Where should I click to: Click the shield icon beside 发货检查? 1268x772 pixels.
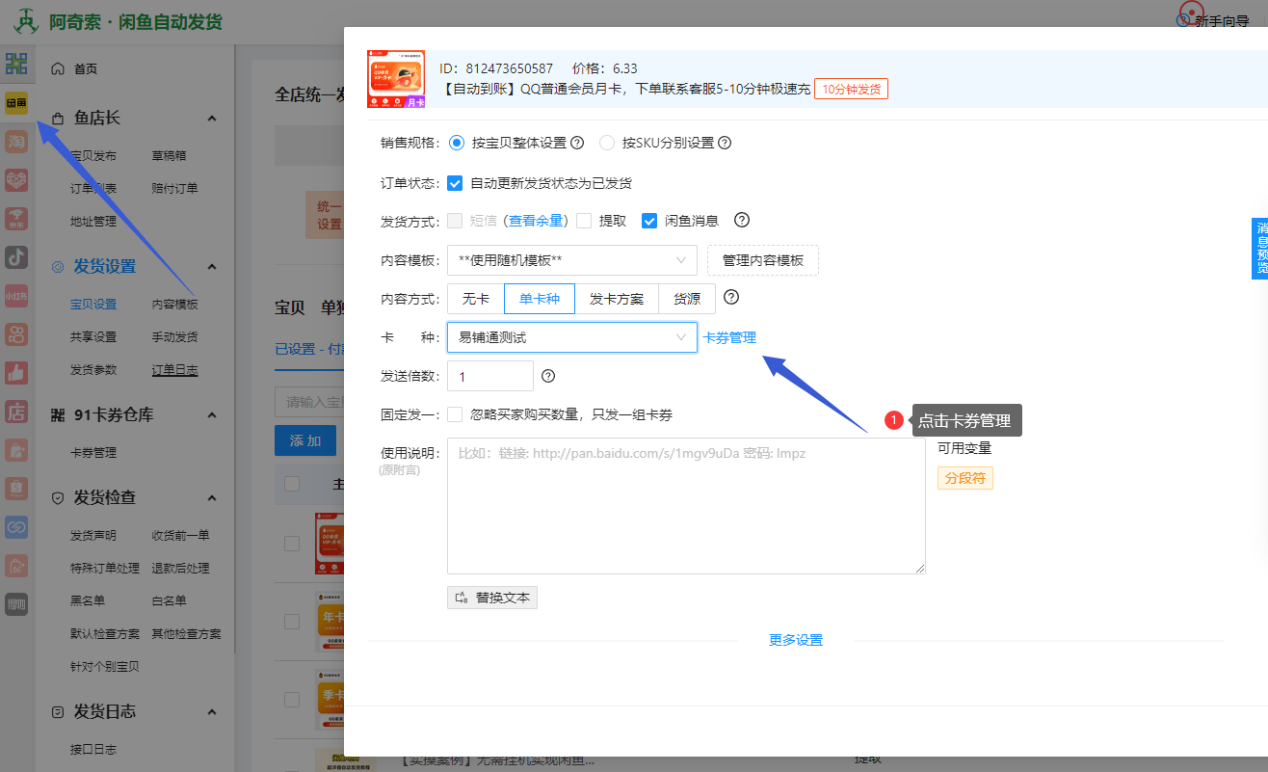58,497
